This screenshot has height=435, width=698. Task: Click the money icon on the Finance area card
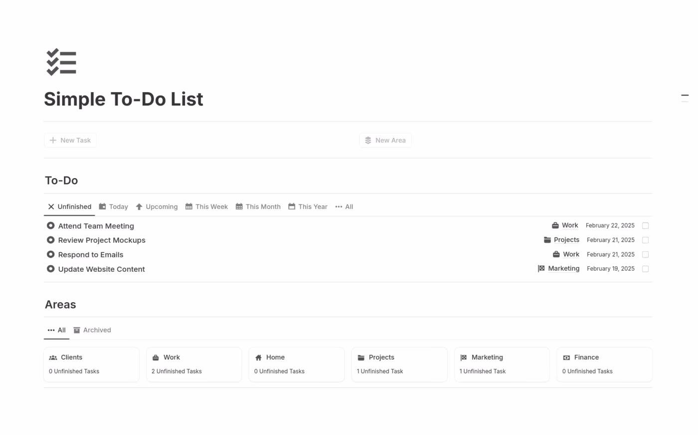(566, 357)
